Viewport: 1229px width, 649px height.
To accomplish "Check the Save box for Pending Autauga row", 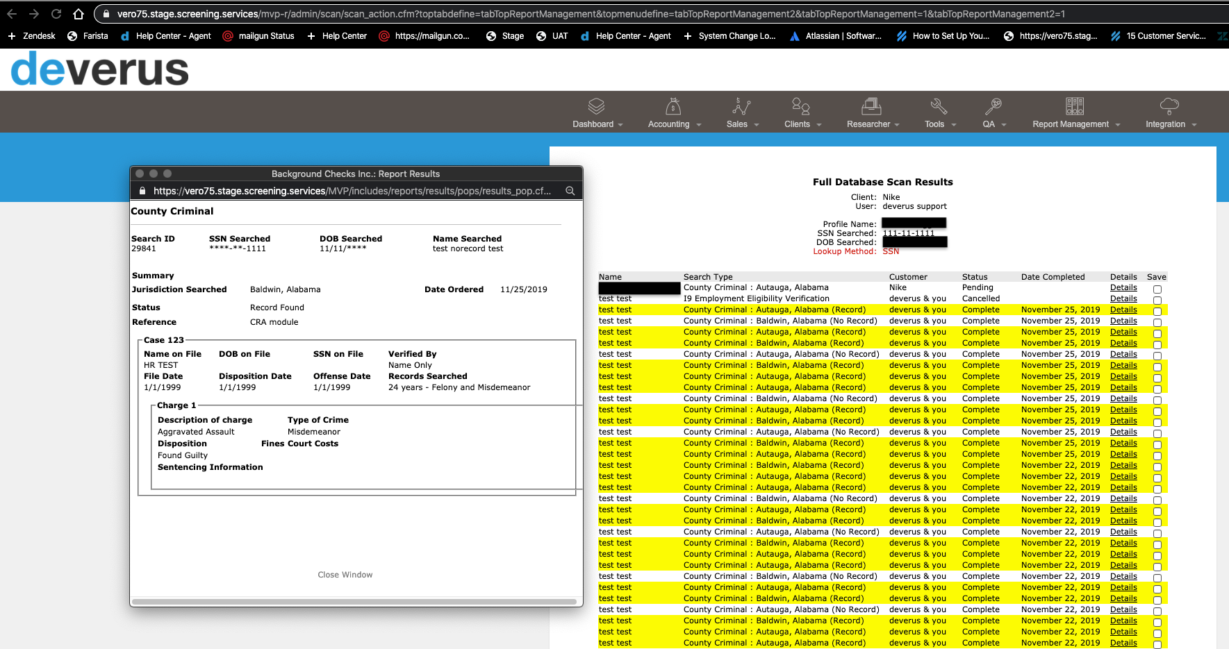I will (1157, 289).
